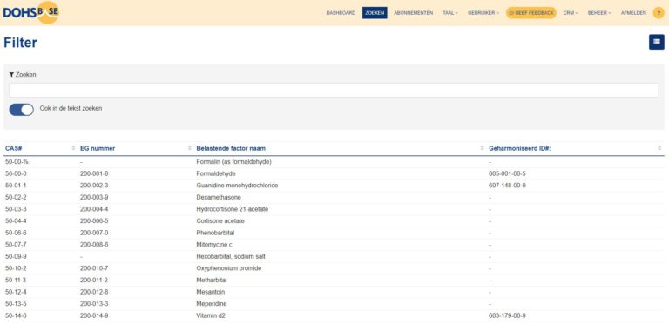Click EG nummer 200-003-9
This screenshot has height=325, width=669.
[x=94, y=198]
